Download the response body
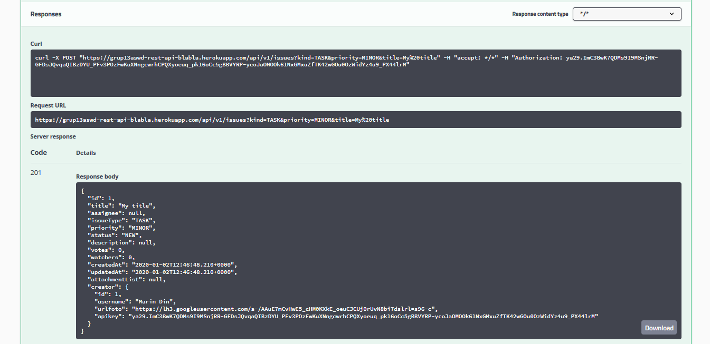This screenshot has height=344, width=710. point(659,328)
